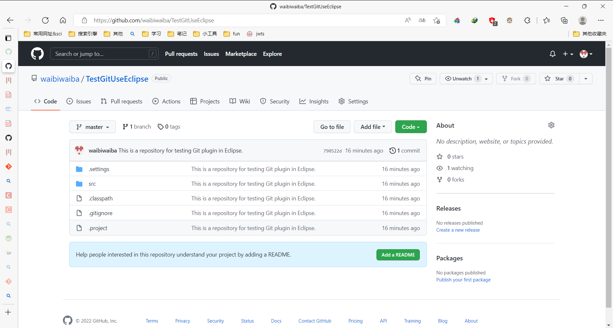Pin the repository with Pin button
This screenshot has width=613, height=328.
[x=423, y=79]
